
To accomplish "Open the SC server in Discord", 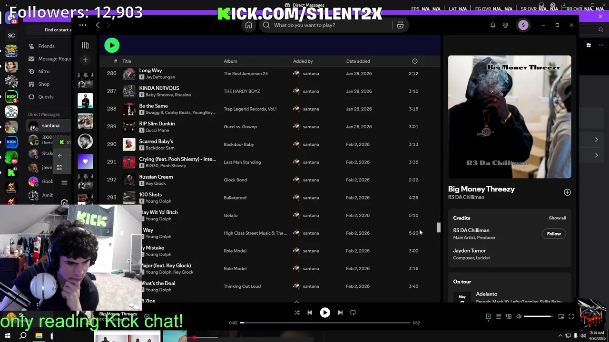I will 11,35.
